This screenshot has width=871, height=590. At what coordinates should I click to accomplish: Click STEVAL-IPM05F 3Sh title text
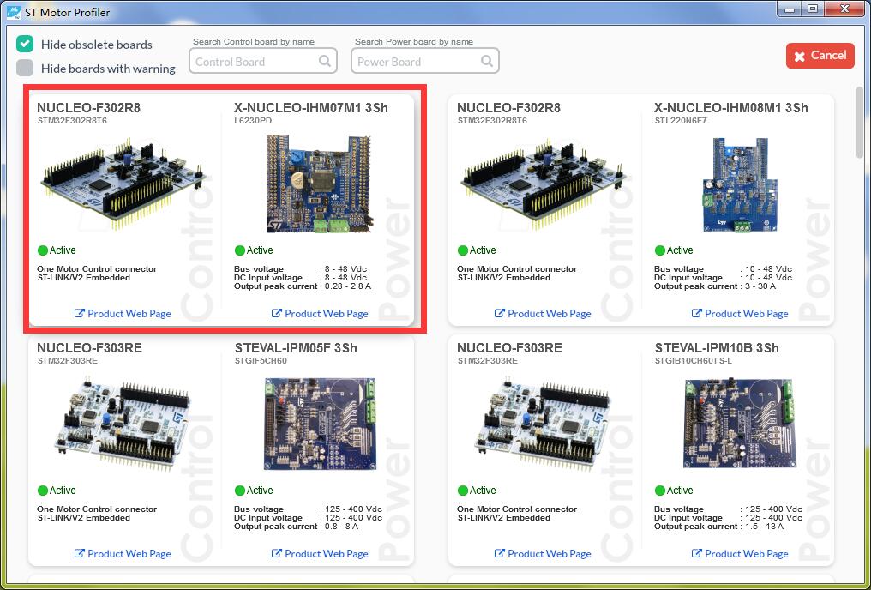tap(296, 348)
